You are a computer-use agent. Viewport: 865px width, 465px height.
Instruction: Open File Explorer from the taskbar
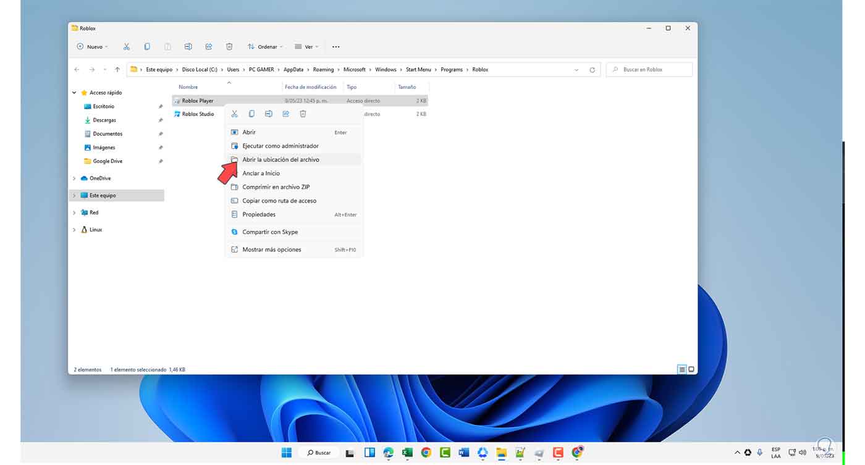click(502, 453)
